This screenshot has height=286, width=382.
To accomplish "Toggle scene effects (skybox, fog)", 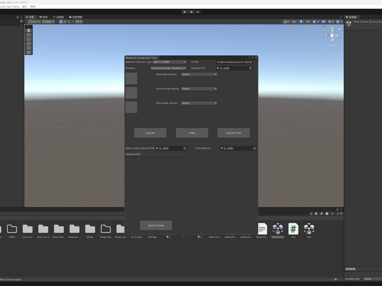I will pos(314,21).
